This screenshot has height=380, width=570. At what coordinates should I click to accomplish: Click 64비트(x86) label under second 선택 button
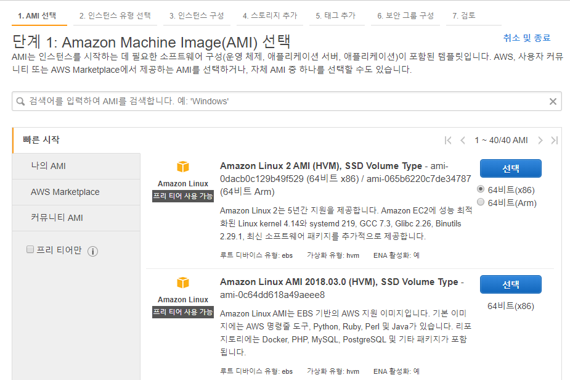click(x=510, y=306)
